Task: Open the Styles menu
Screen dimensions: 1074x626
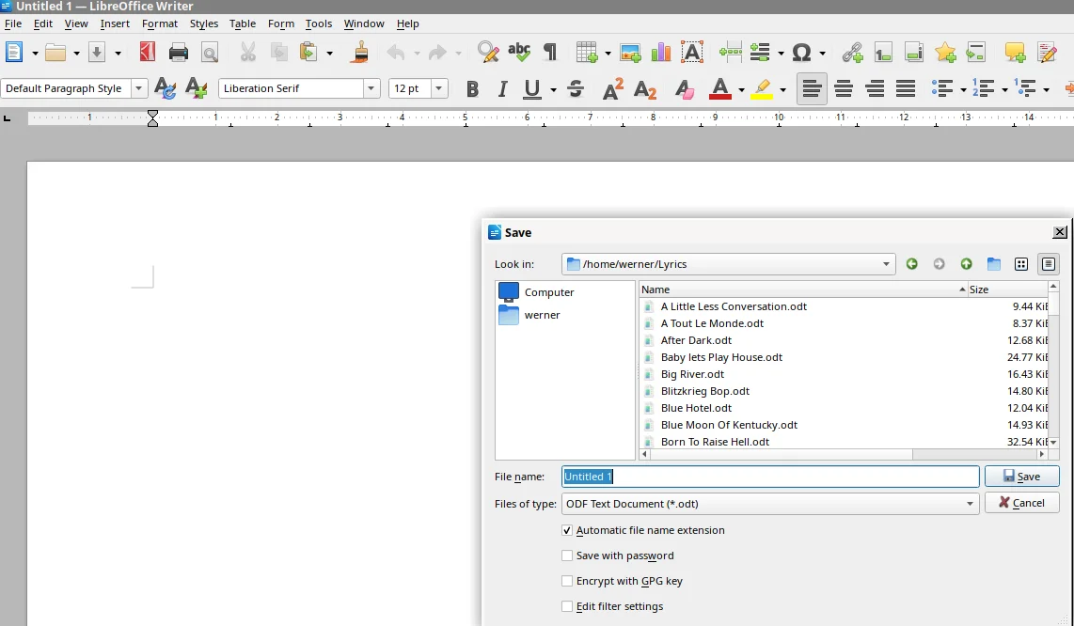Action: tap(203, 23)
